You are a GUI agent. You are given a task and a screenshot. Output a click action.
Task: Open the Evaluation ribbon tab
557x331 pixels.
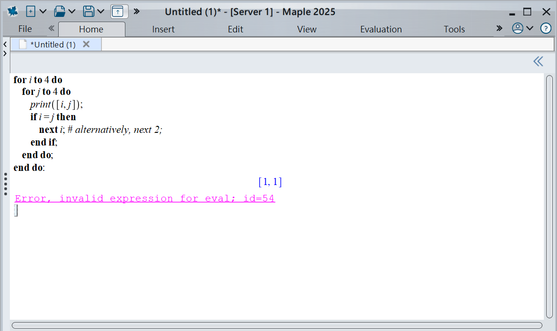pyautogui.click(x=381, y=29)
